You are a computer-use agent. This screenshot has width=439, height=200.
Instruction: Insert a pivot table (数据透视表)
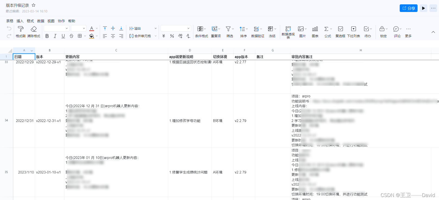pos(288,32)
